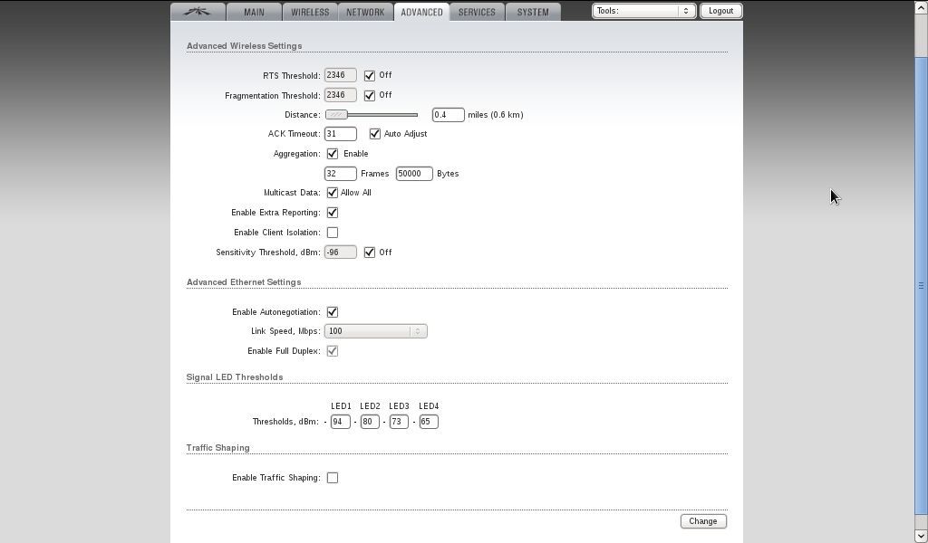
Task: Click the Traffic Shaping heading
Action: [x=217, y=448]
